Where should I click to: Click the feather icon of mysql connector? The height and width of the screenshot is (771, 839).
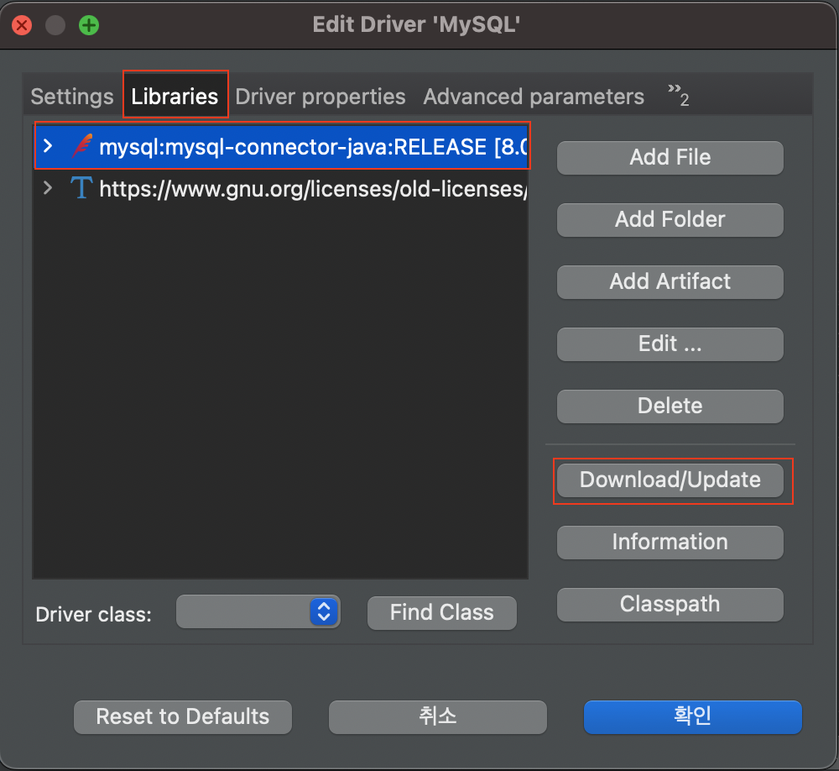82,146
